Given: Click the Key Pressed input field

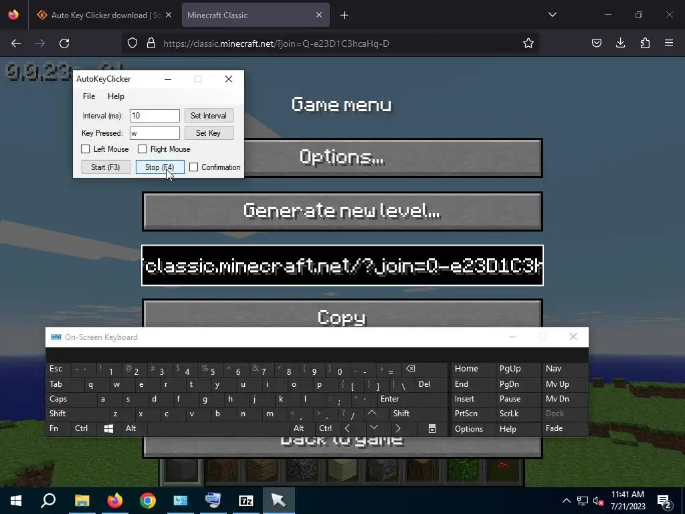Looking at the screenshot, I should [155, 133].
